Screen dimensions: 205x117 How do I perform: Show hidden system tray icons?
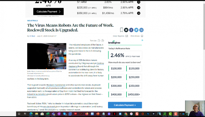coord(180,114)
